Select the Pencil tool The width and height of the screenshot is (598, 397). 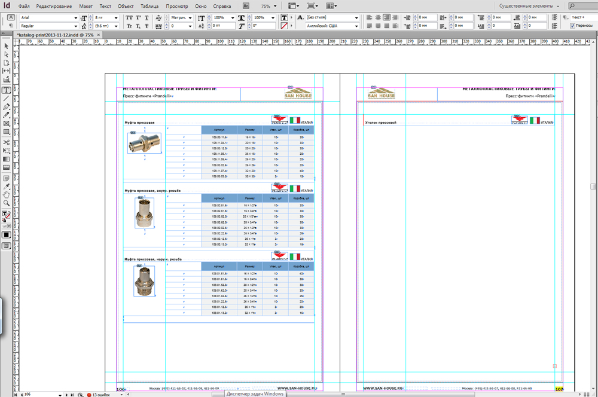[6, 115]
